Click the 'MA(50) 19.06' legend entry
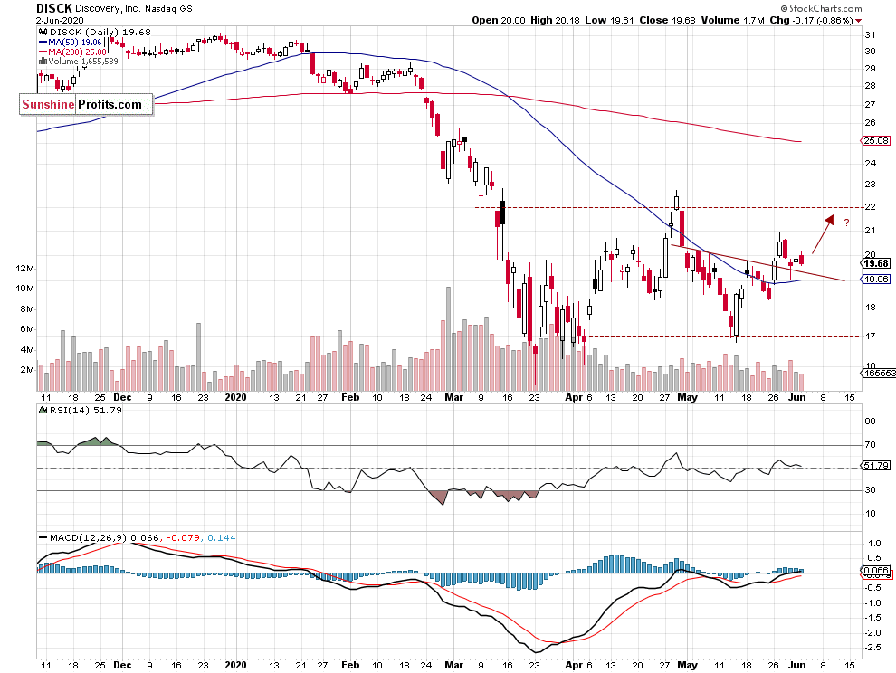 click(75, 43)
